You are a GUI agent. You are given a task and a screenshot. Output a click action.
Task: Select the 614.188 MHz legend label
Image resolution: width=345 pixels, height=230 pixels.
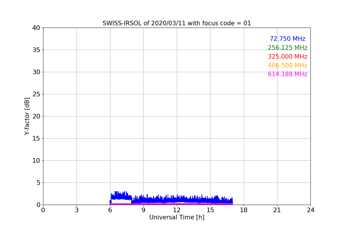pyautogui.click(x=287, y=74)
